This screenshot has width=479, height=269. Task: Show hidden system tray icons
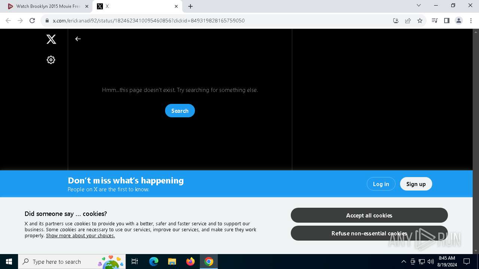tap(403, 262)
